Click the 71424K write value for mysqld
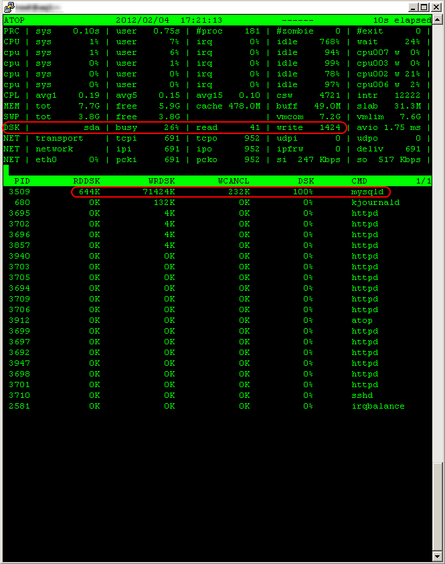 159,192
